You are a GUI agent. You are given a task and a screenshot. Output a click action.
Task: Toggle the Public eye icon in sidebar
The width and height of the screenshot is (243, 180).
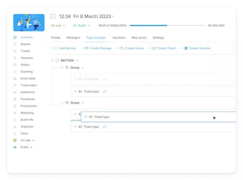15,147
